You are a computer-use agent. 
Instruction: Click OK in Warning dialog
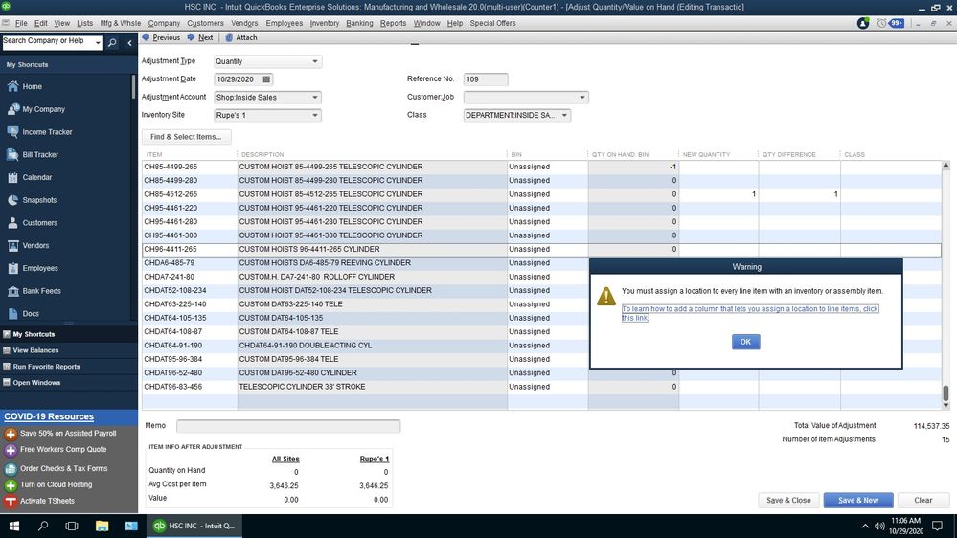746,342
